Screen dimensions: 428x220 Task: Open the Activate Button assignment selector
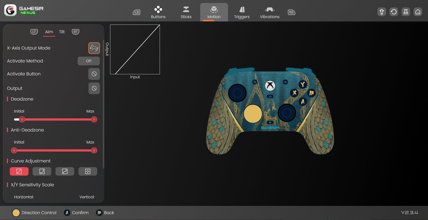[94, 74]
